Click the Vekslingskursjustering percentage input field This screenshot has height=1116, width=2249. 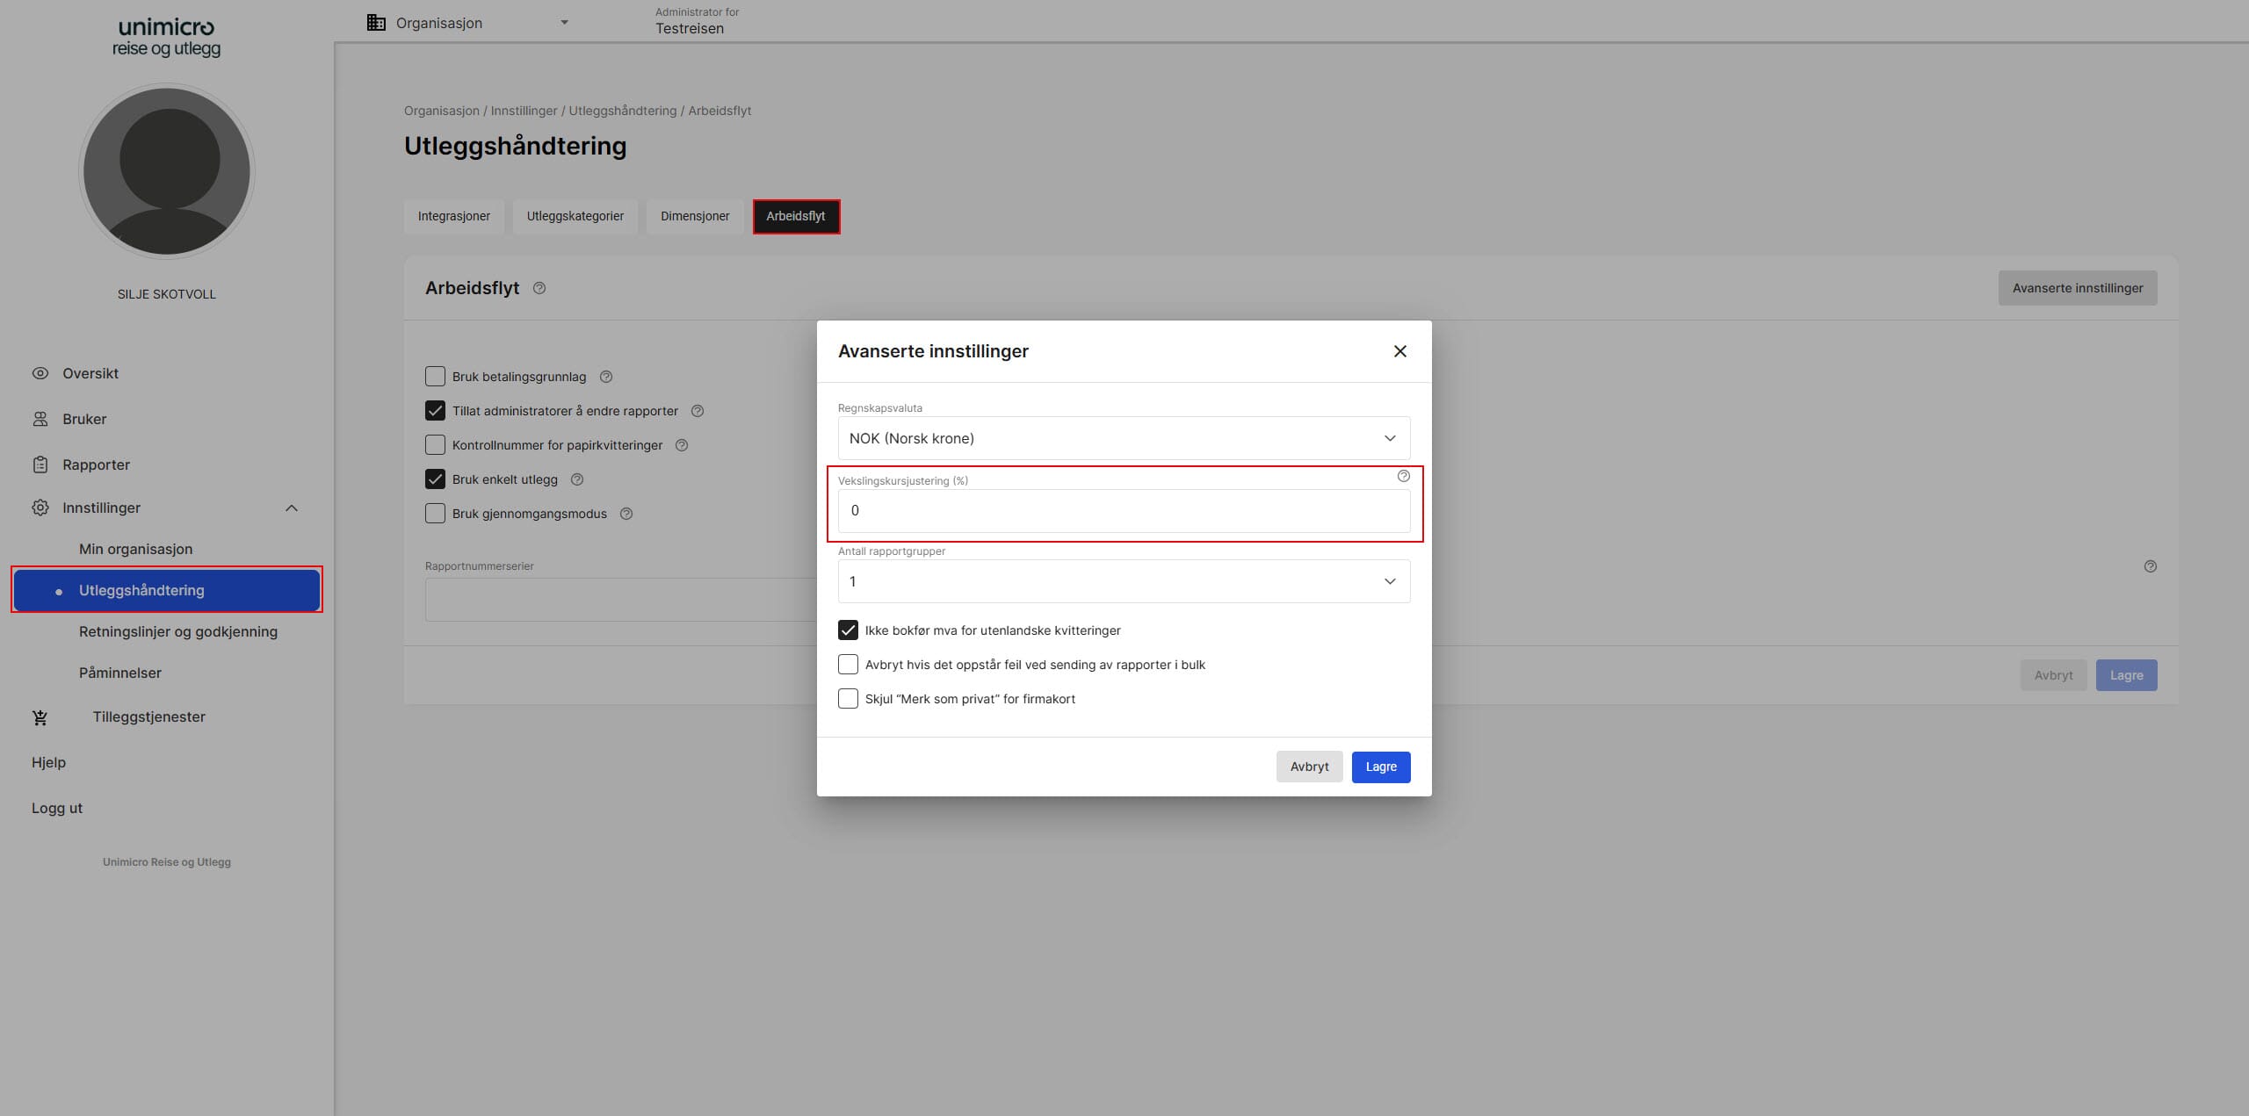pyautogui.click(x=1124, y=511)
